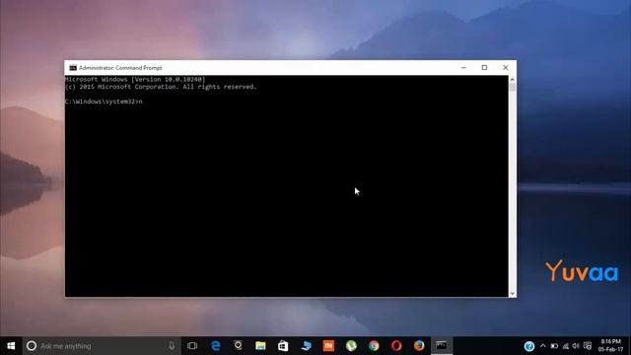Open the Windows Start menu

pos(11,346)
